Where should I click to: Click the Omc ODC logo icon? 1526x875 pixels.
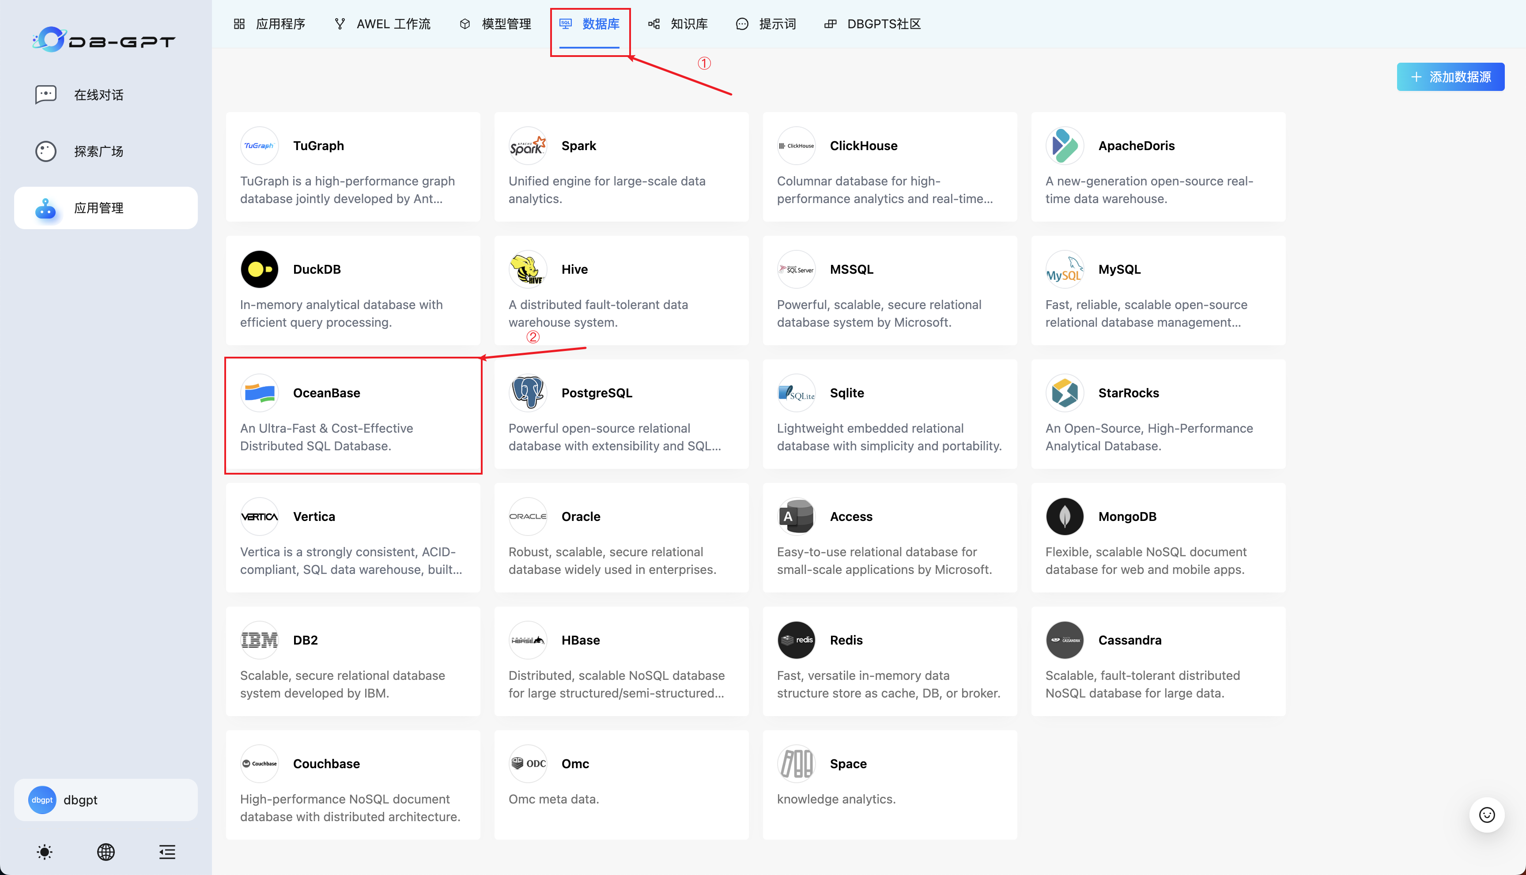click(x=528, y=764)
